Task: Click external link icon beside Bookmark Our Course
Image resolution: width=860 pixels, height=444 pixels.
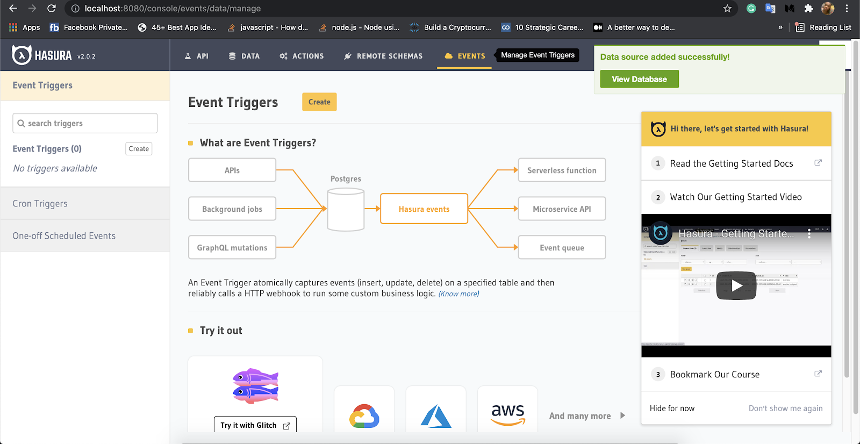Action: point(818,374)
